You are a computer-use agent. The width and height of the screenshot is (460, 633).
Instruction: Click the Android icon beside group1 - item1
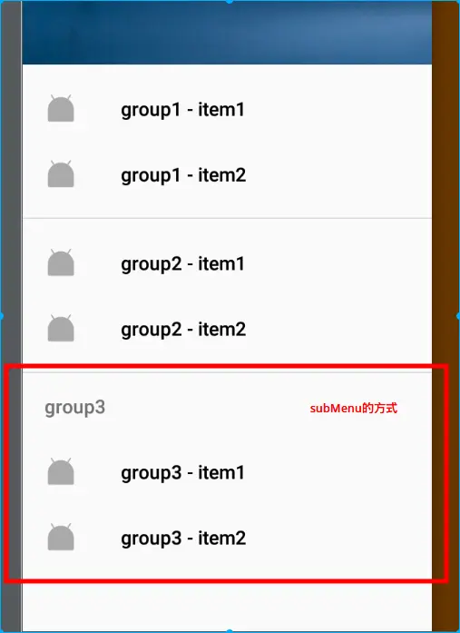61,108
